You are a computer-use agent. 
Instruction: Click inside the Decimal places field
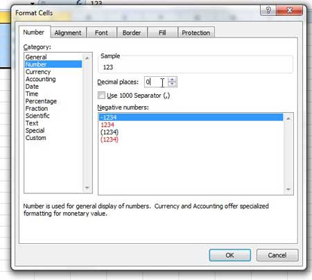coord(156,82)
